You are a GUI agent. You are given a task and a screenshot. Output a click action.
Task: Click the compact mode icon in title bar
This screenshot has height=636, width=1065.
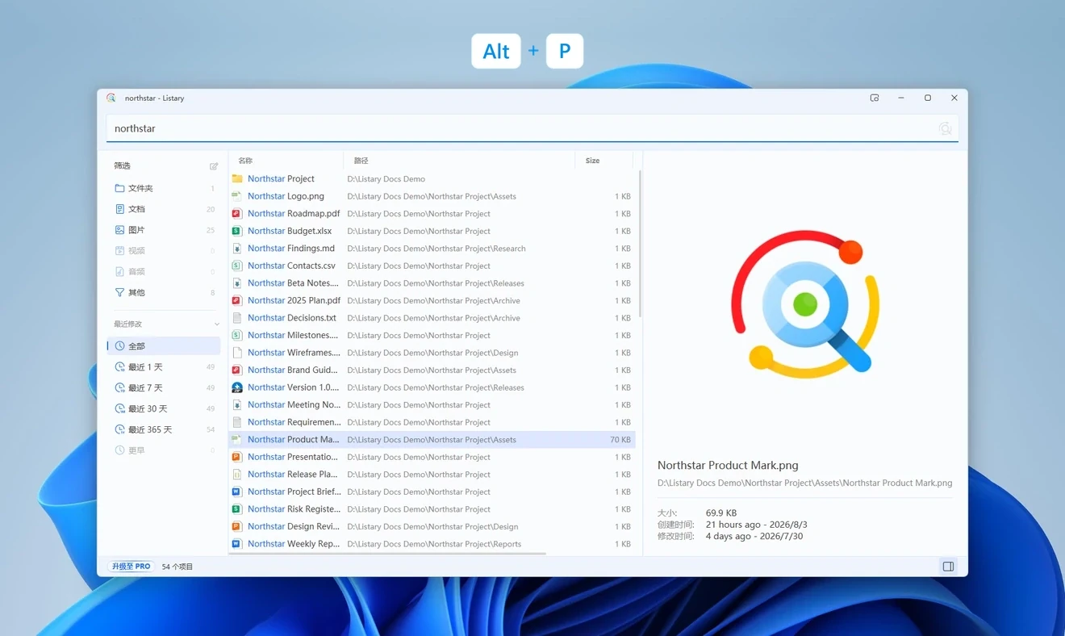click(875, 98)
